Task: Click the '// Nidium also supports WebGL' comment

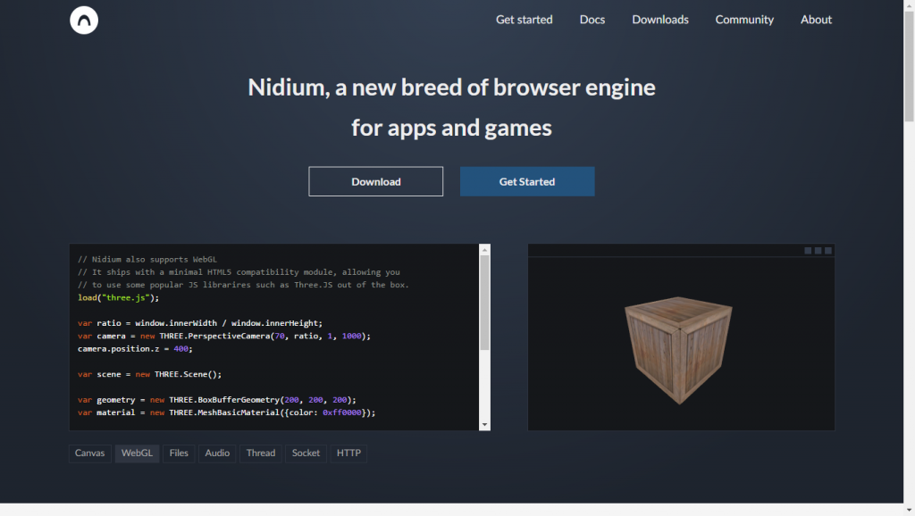Action: tap(147, 260)
